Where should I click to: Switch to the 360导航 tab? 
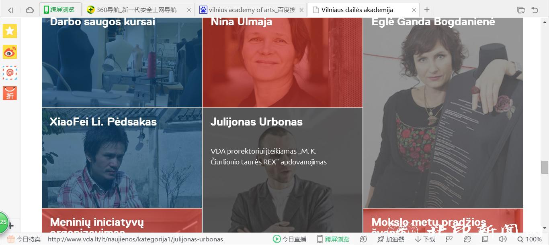[x=138, y=10]
